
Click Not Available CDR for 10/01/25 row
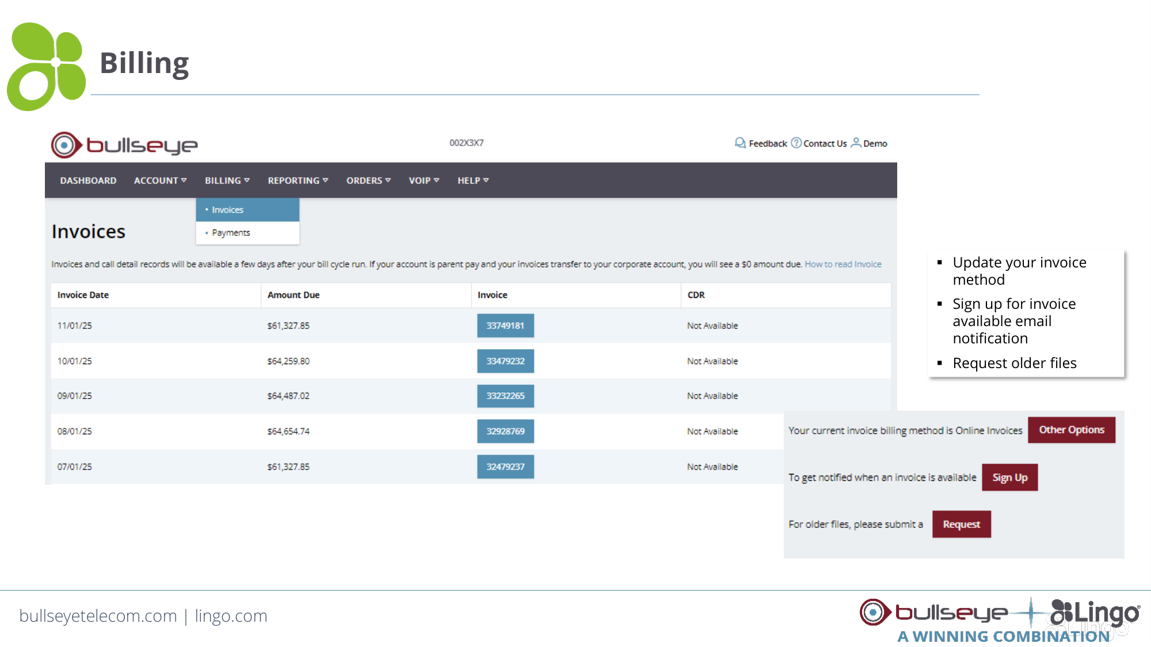click(712, 361)
